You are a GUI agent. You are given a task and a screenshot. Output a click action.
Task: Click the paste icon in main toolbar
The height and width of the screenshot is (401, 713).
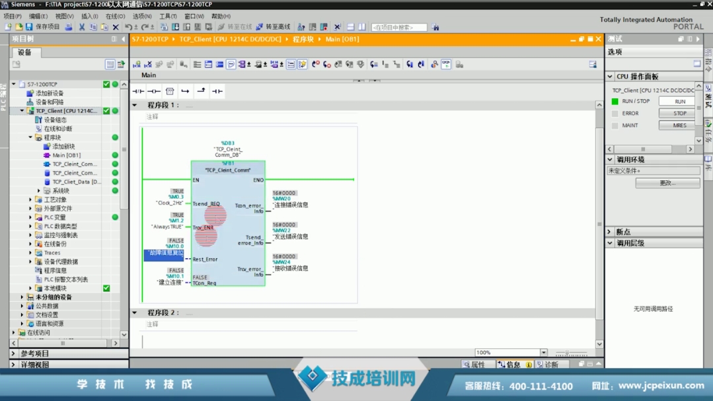104,27
